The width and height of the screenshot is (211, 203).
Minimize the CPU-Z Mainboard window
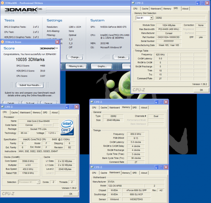click(x=156, y=167)
